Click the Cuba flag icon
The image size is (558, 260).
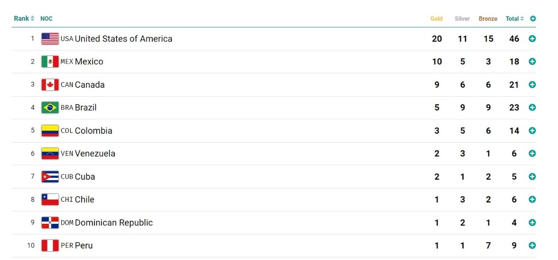point(49,177)
